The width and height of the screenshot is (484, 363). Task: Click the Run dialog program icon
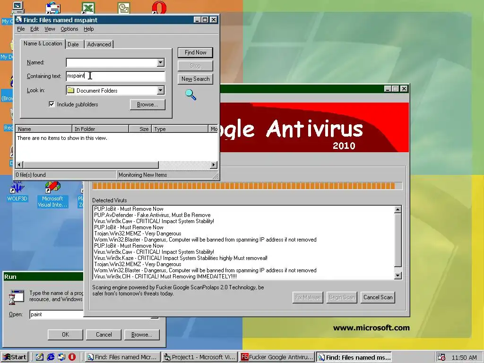click(17, 298)
